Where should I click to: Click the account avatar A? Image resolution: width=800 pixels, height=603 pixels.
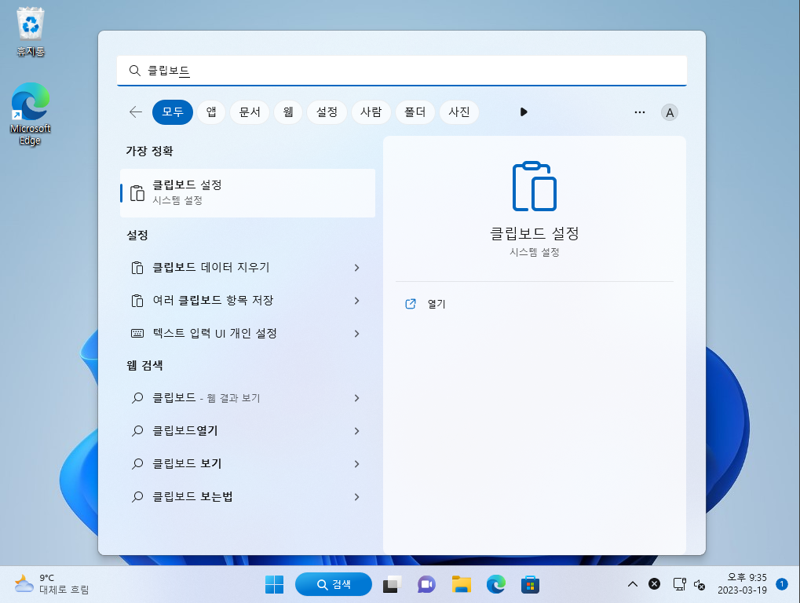pyautogui.click(x=670, y=112)
